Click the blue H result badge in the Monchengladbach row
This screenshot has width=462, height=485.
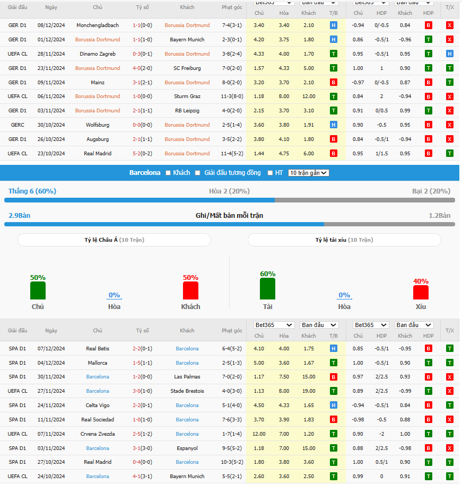[x=333, y=25]
